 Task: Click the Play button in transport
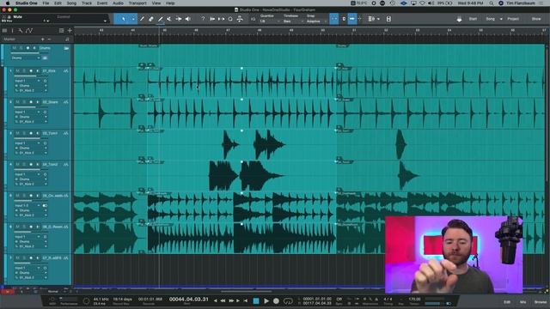tap(266, 300)
